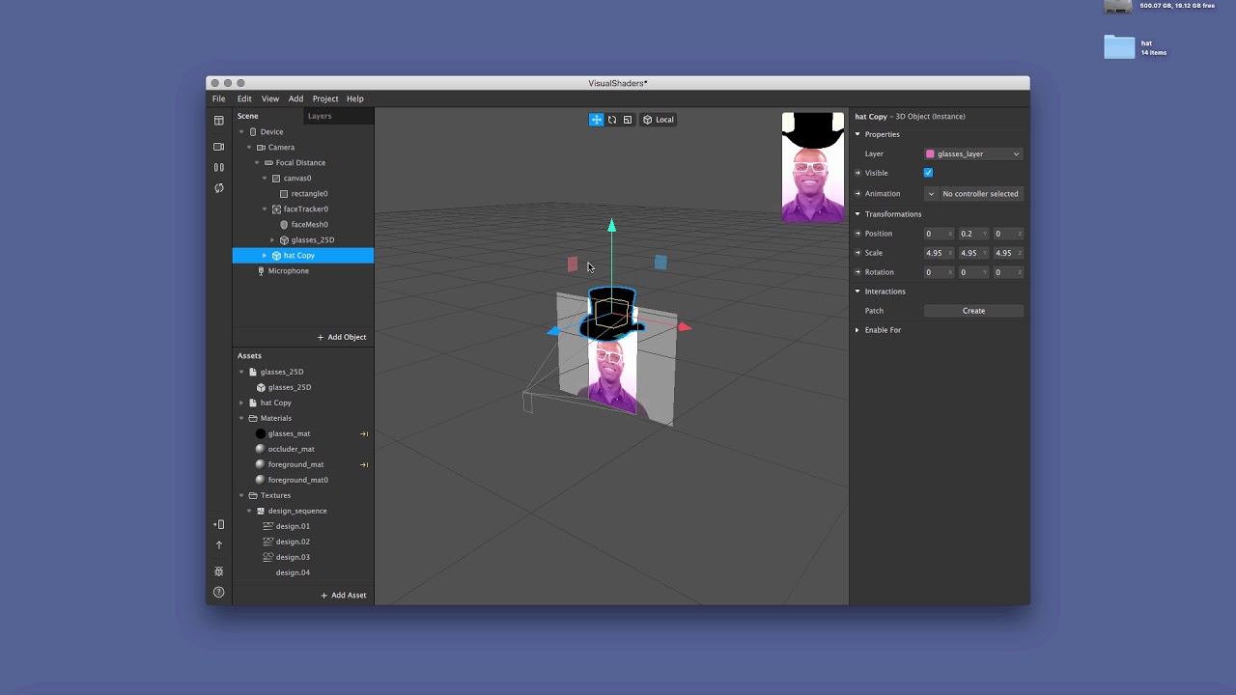Collapse the design_sequence texture
Screen dimensions: 1236x695
pos(249,511)
